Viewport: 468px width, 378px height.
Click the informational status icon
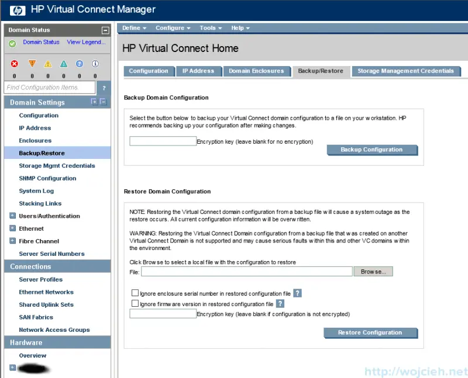coord(95,64)
